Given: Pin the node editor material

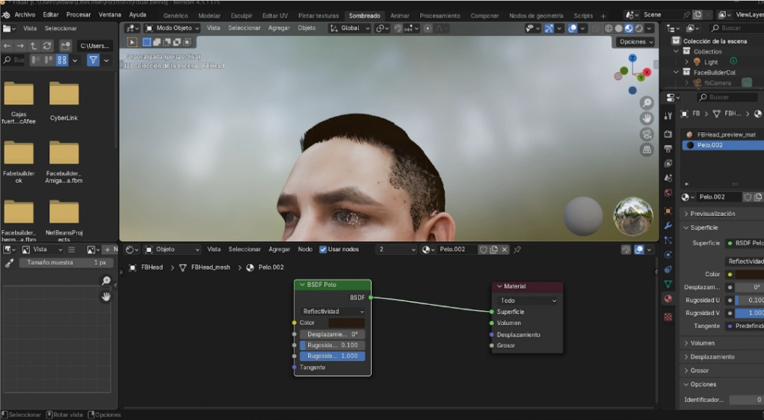Looking at the screenshot, I should 517,250.
